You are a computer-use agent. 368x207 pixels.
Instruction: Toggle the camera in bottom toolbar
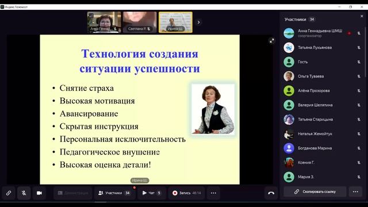(39, 193)
